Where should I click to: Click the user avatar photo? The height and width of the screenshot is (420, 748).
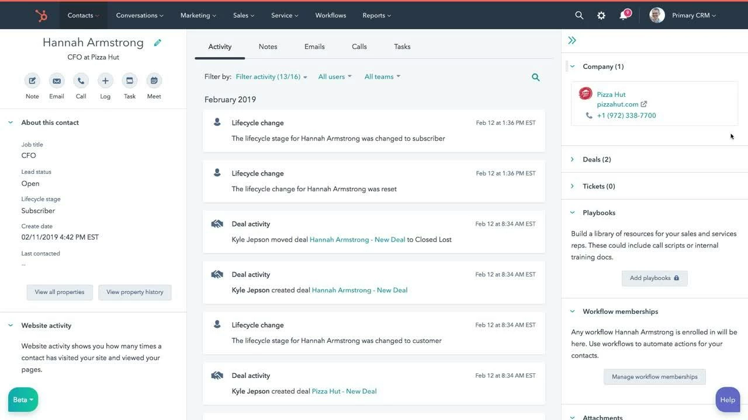point(657,15)
